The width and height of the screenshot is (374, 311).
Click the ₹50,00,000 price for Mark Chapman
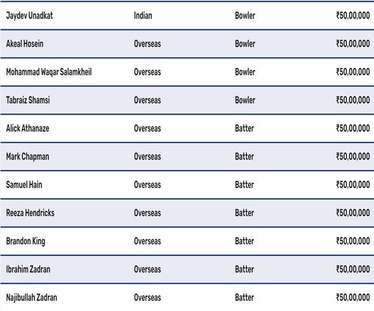(353, 157)
